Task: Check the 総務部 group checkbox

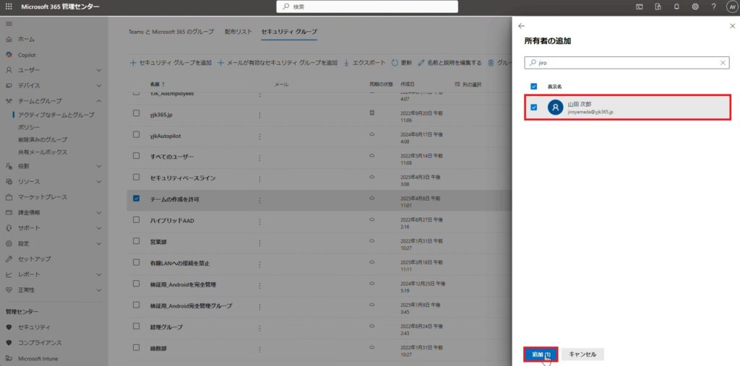Action: pyautogui.click(x=137, y=348)
